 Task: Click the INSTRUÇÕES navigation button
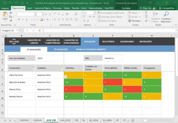pos(146,41)
